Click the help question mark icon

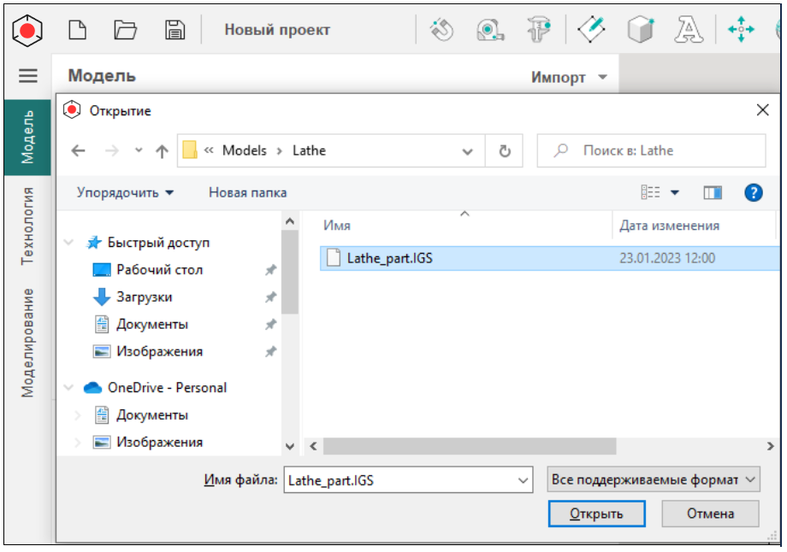(x=753, y=192)
